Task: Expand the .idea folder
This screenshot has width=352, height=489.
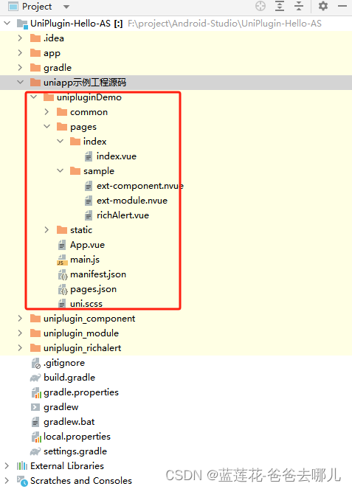Action: pyautogui.click(x=20, y=38)
